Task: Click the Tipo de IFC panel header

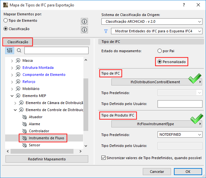Action: pos(151,42)
